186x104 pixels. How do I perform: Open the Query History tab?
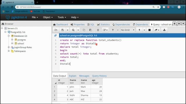tap(99, 76)
